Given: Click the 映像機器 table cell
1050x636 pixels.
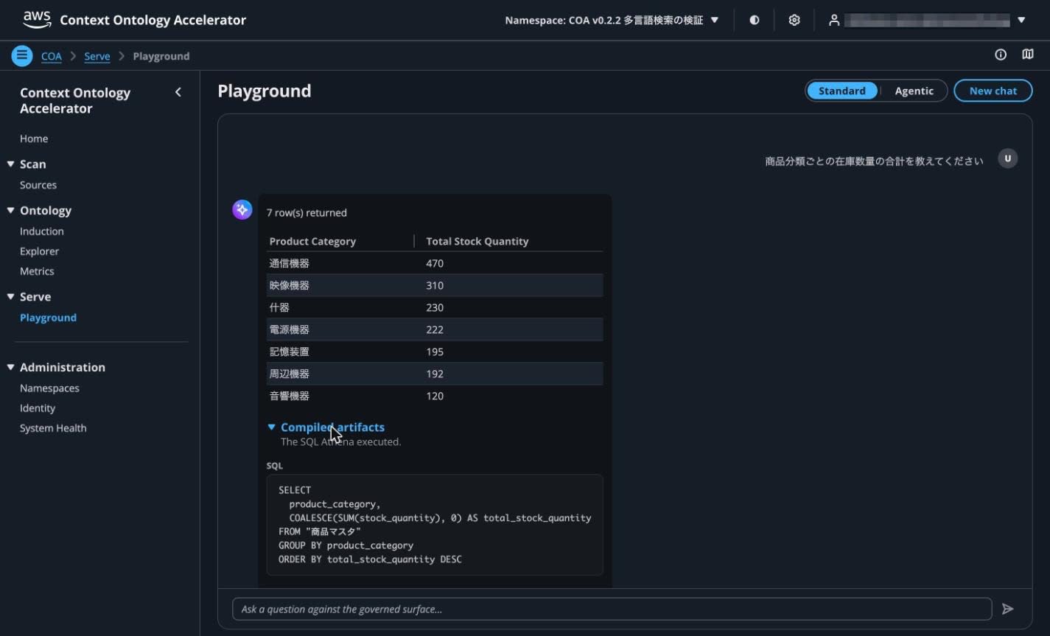Looking at the screenshot, I should (289, 285).
